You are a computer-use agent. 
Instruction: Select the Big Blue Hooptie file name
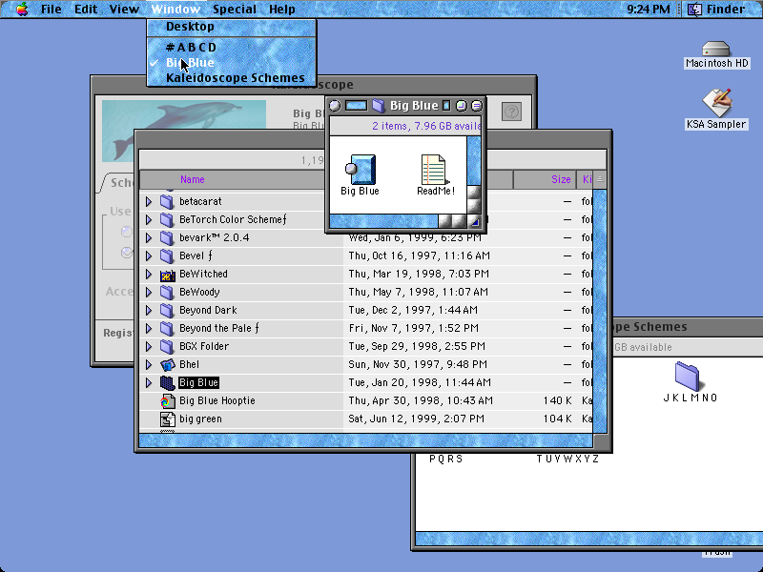[x=217, y=400]
